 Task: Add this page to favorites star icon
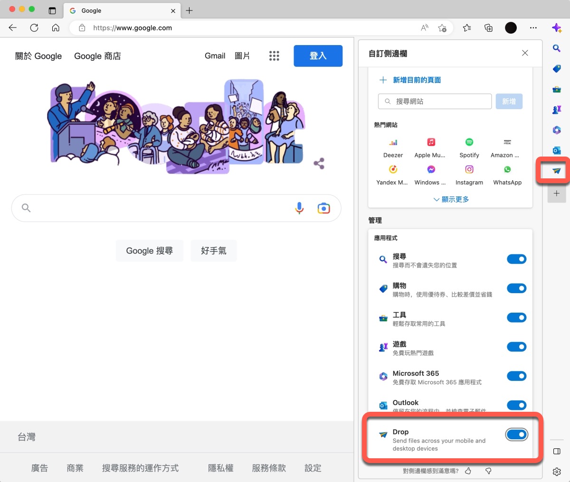pos(442,28)
